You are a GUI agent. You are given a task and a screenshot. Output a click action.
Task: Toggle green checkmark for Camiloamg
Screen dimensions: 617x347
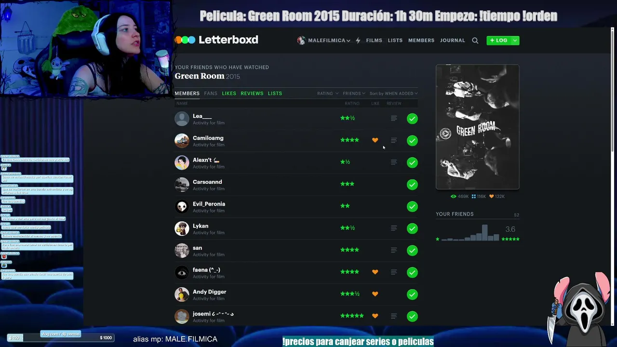[x=412, y=141]
